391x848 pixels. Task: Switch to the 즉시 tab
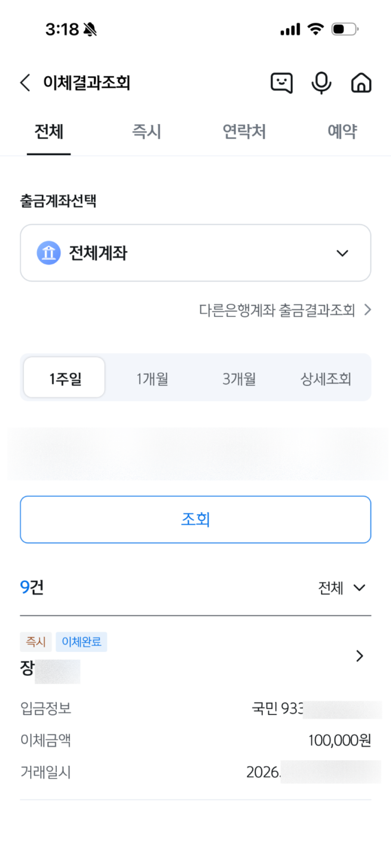(147, 131)
